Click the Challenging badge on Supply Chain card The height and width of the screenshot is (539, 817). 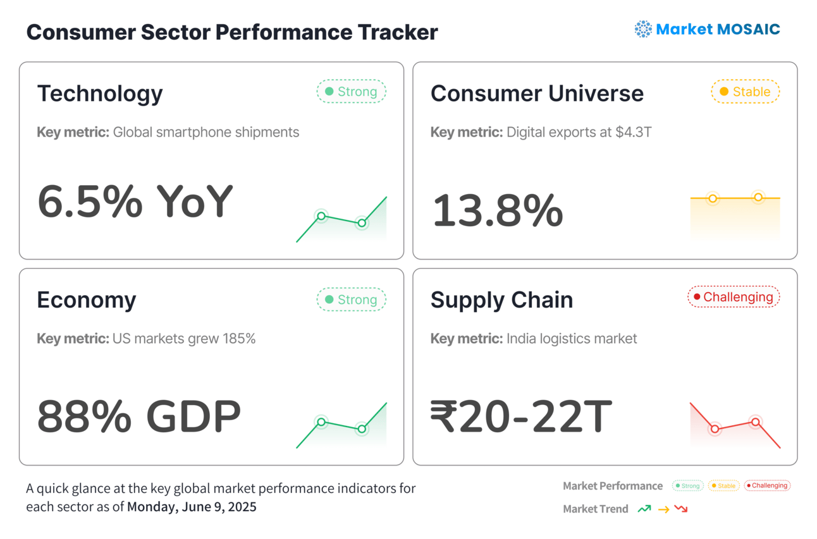point(734,297)
